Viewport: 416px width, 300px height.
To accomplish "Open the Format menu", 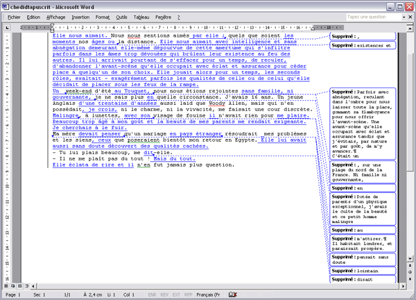I will 103,17.
